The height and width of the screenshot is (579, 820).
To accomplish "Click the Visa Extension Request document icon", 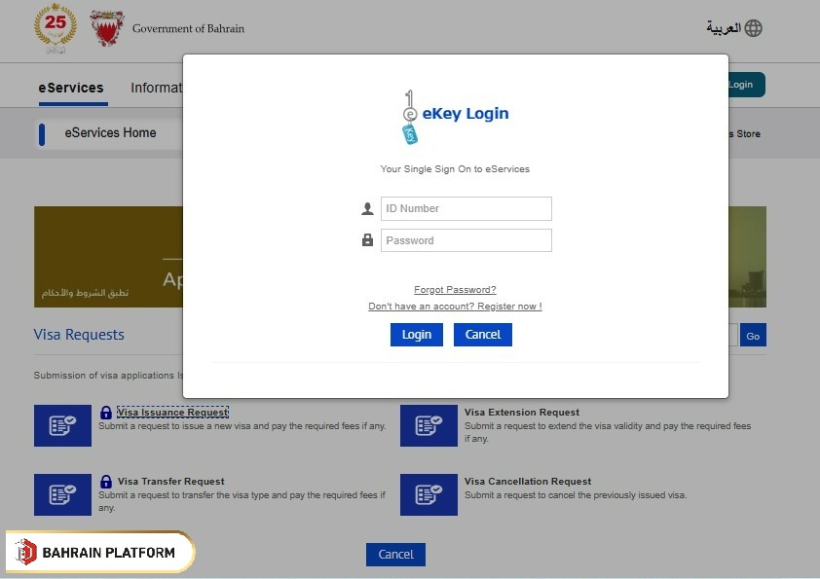I will coord(429,425).
